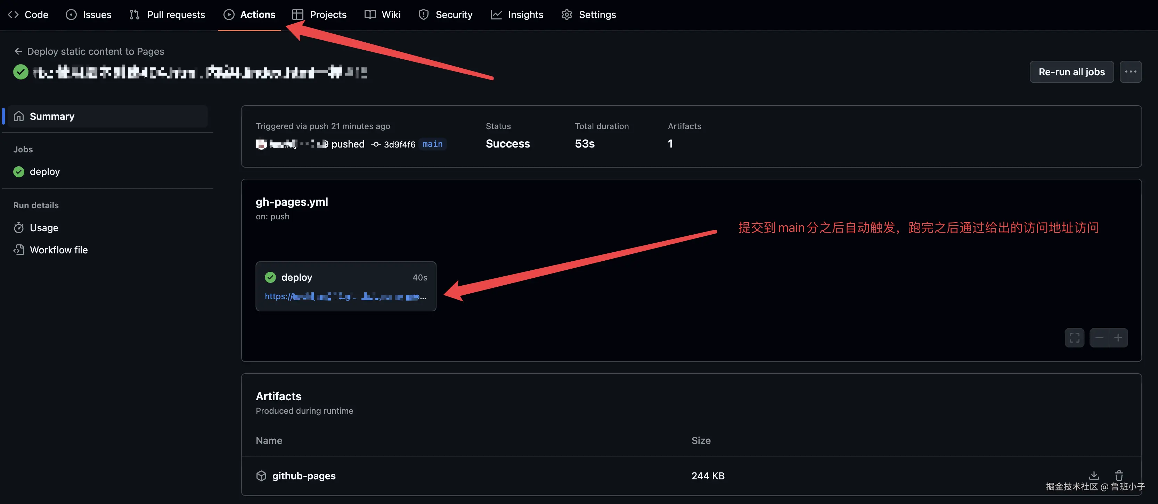Click the fullscreen workflow graph icon

point(1074,337)
